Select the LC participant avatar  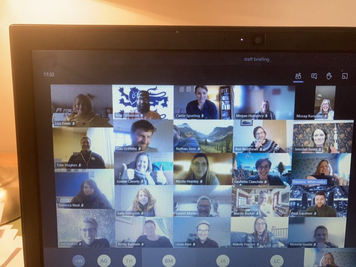pos(277,261)
